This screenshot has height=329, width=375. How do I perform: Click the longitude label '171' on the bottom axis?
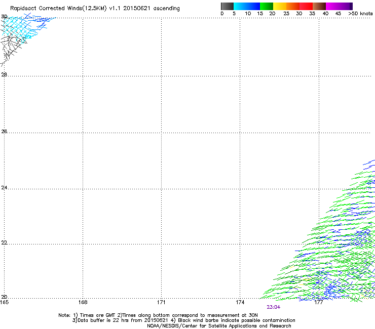tap(161, 302)
